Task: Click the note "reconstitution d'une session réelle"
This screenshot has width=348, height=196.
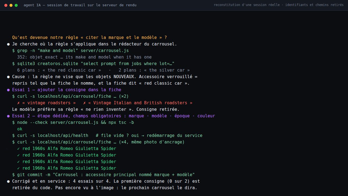Action: tap(279, 5)
